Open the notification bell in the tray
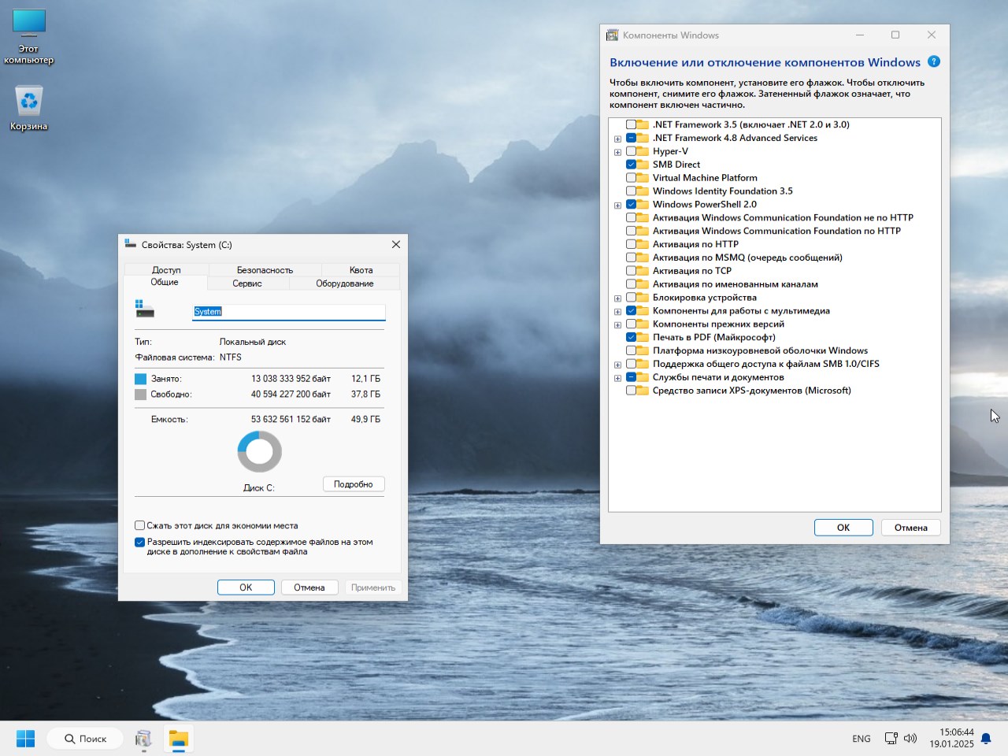Image resolution: width=1008 pixels, height=756 pixels. pos(986,739)
